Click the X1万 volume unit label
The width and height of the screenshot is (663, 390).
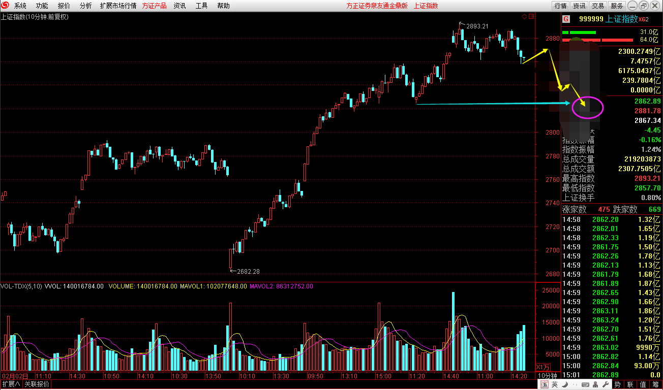(544, 367)
